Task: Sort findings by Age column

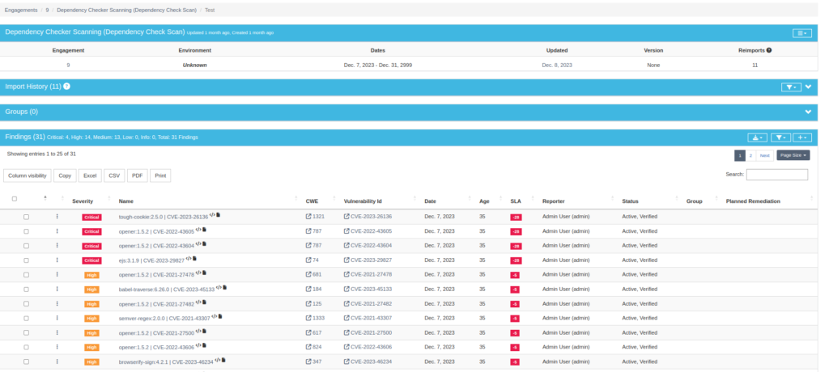Action: [x=484, y=201]
